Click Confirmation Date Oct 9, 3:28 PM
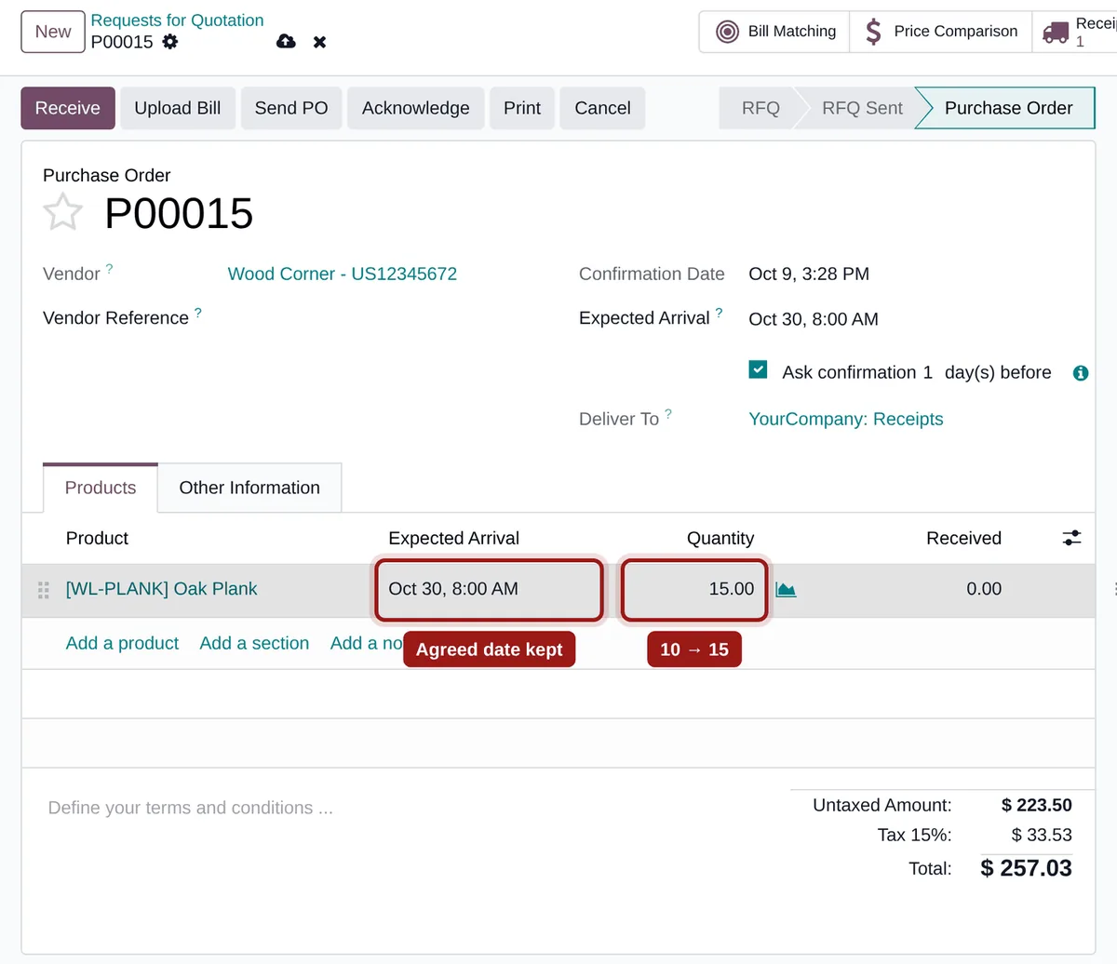 [809, 274]
